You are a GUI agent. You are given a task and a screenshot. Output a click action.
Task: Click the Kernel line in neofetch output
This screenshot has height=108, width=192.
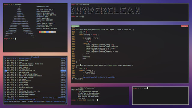click(45, 13)
